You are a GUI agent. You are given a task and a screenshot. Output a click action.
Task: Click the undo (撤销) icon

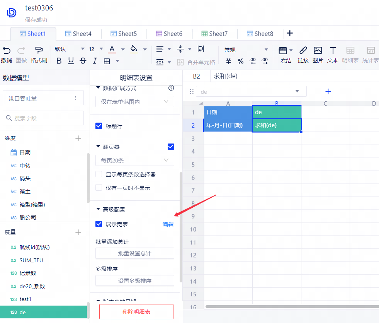click(6, 50)
